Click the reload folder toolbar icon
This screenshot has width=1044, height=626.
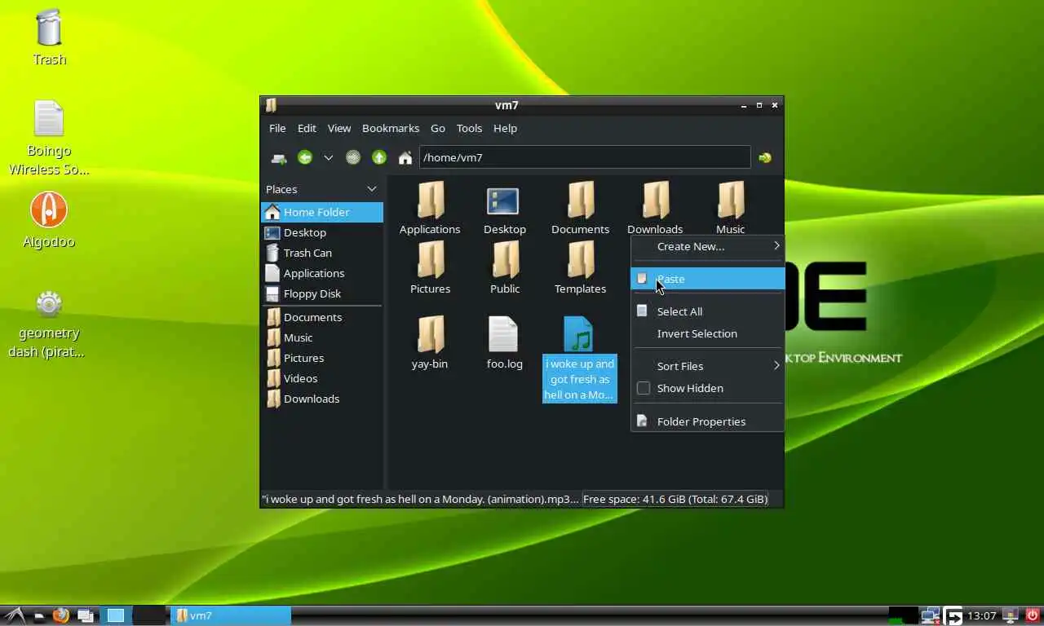[x=352, y=157]
